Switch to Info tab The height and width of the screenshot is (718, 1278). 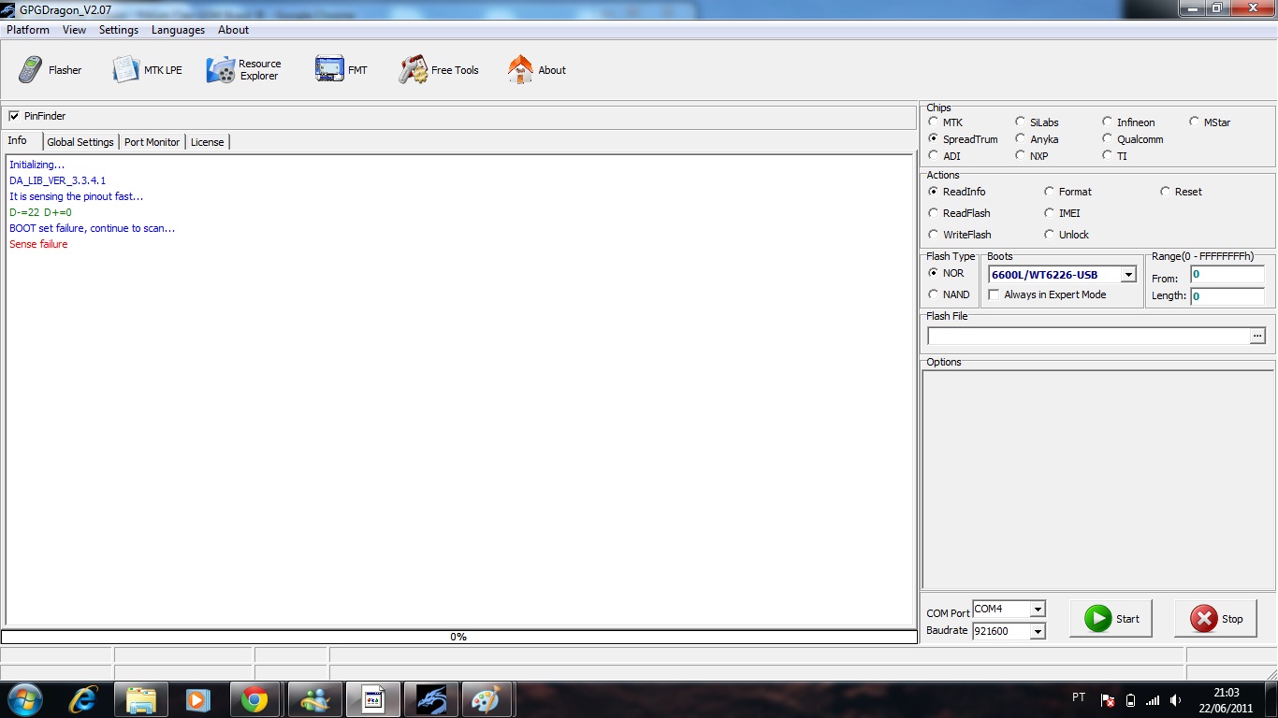coord(21,141)
